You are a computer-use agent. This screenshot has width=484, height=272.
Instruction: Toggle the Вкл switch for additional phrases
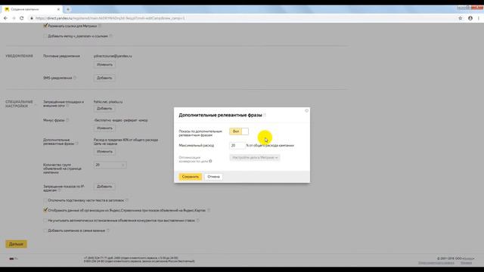239,131
